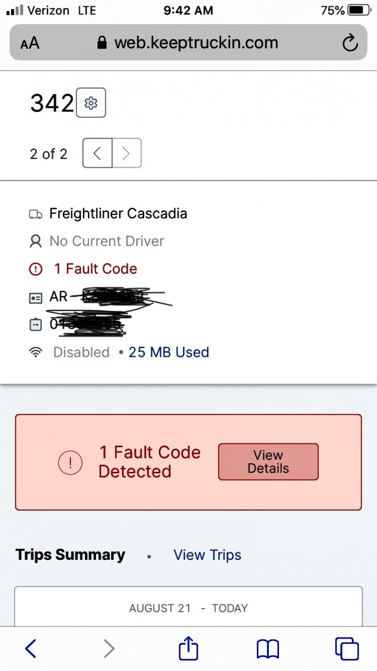
Task: Open the Safari share sheet icon
Action: tap(188, 648)
